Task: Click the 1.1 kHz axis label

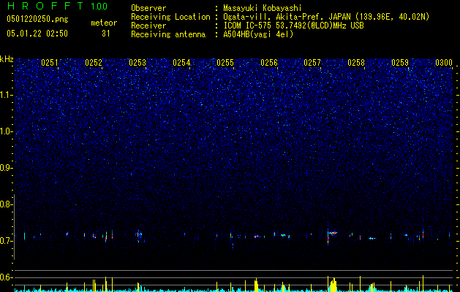Action: 7,95
